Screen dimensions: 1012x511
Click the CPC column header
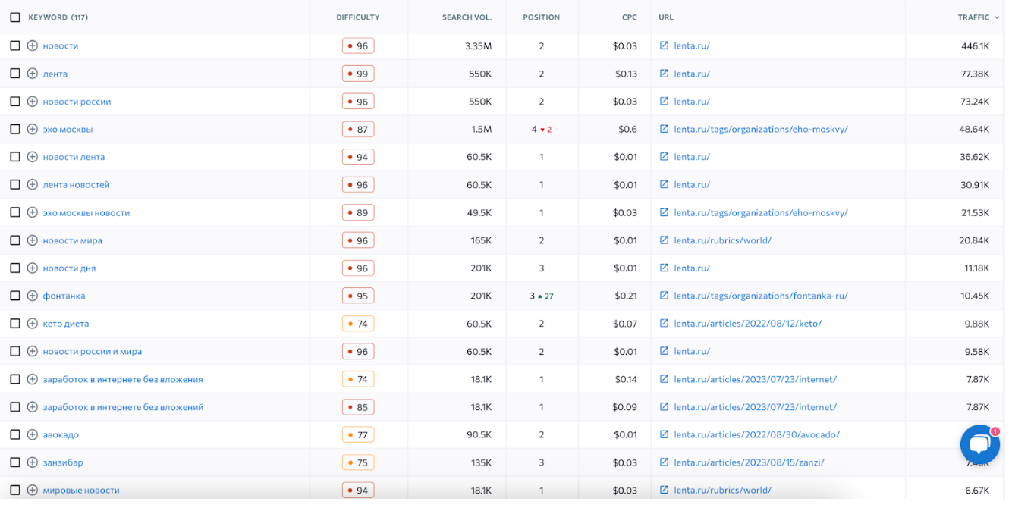coord(629,17)
